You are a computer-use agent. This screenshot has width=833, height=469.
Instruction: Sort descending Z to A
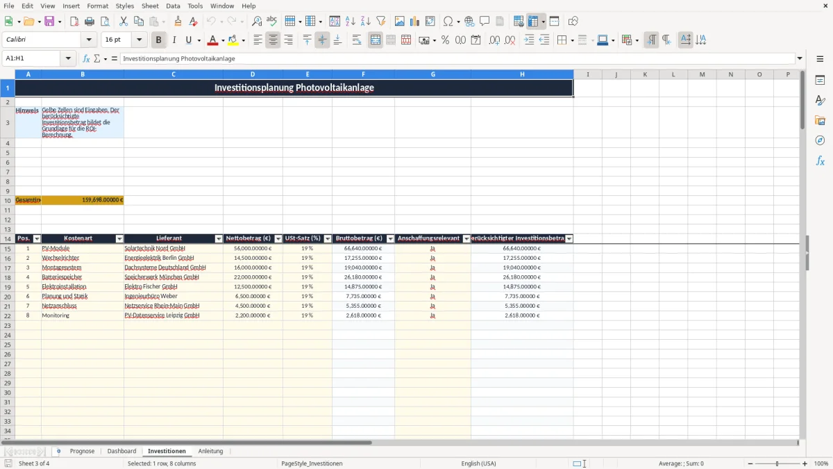pyautogui.click(x=365, y=22)
